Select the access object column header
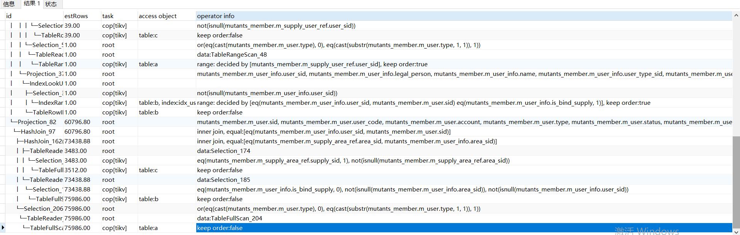 point(166,16)
